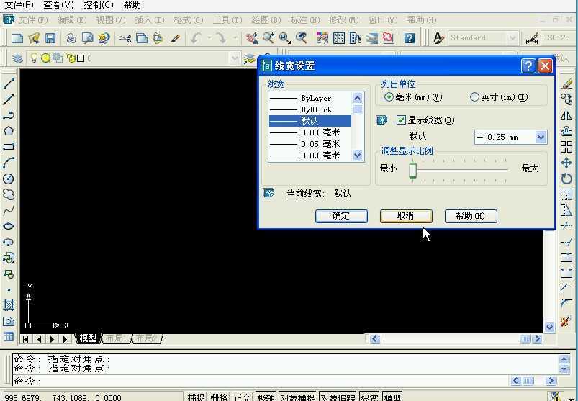Toggle 捕捉 snap in status bar
The width and height of the screenshot is (578, 401).
(x=196, y=397)
